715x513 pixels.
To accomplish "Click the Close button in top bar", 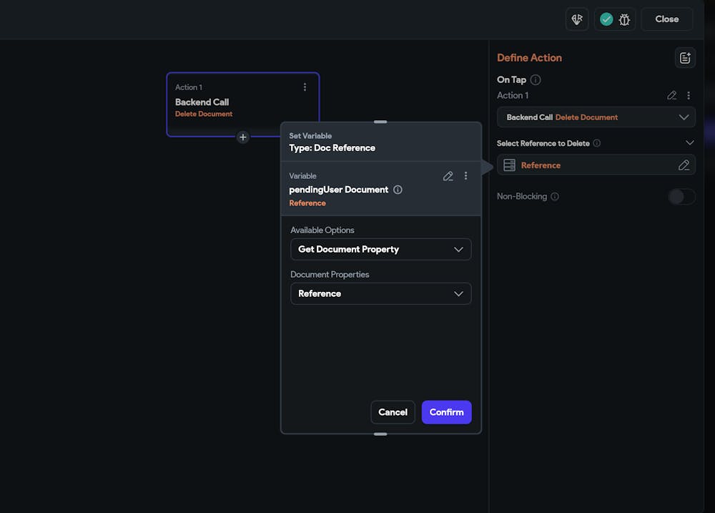I will coord(666,19).
